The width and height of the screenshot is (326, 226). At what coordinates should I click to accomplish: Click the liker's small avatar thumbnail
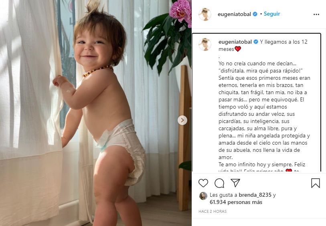pos(203,196)
